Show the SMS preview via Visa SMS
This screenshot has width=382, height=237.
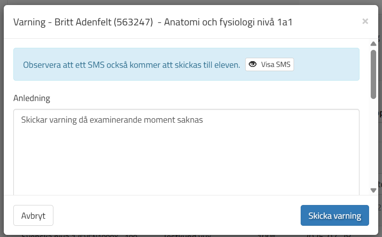coord(269,64)
